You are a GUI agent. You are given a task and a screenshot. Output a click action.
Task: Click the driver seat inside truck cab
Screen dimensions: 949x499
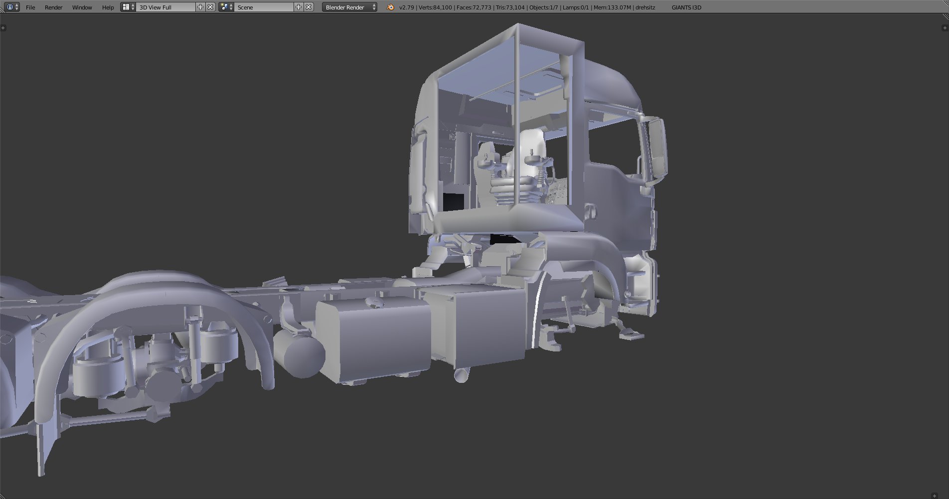(x=529, y=167)
